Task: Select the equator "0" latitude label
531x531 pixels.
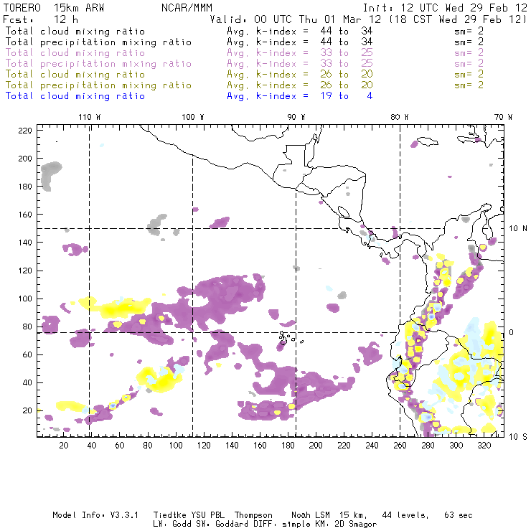Action: 512,332
